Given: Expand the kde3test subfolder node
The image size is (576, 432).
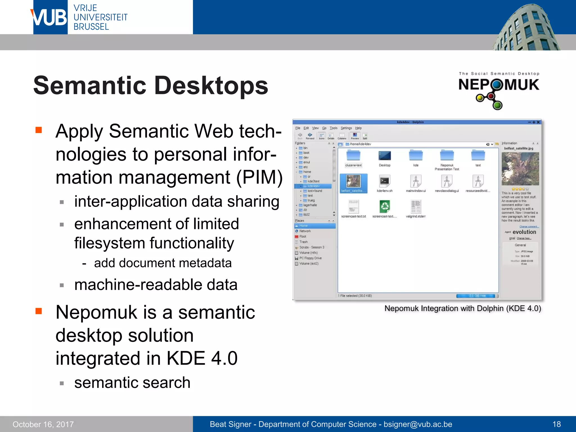Looking at the screenshot, I should tap(301, 181).
